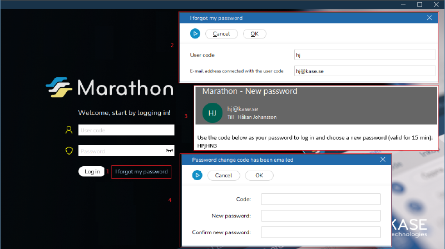445x249 pixels.
Task: Click the shield icon beside Password field
Action: pyautogui.click(x=69, y=151)
